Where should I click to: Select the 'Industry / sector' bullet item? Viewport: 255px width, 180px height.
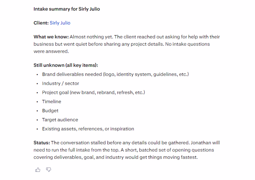(x=61, y=83)
